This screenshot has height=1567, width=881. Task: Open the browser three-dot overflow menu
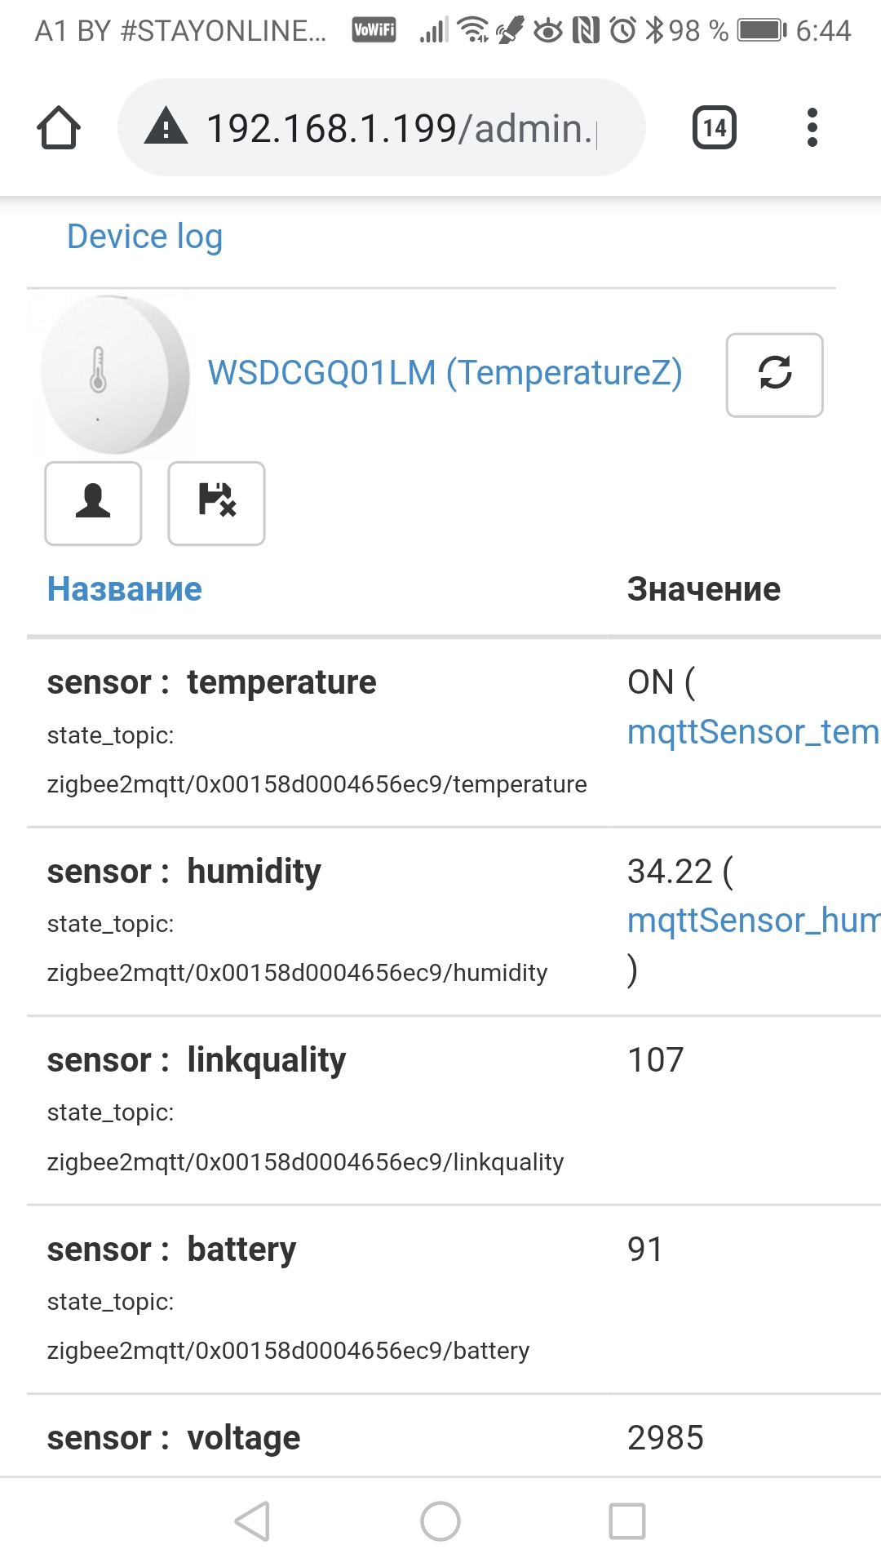point(812,127)
